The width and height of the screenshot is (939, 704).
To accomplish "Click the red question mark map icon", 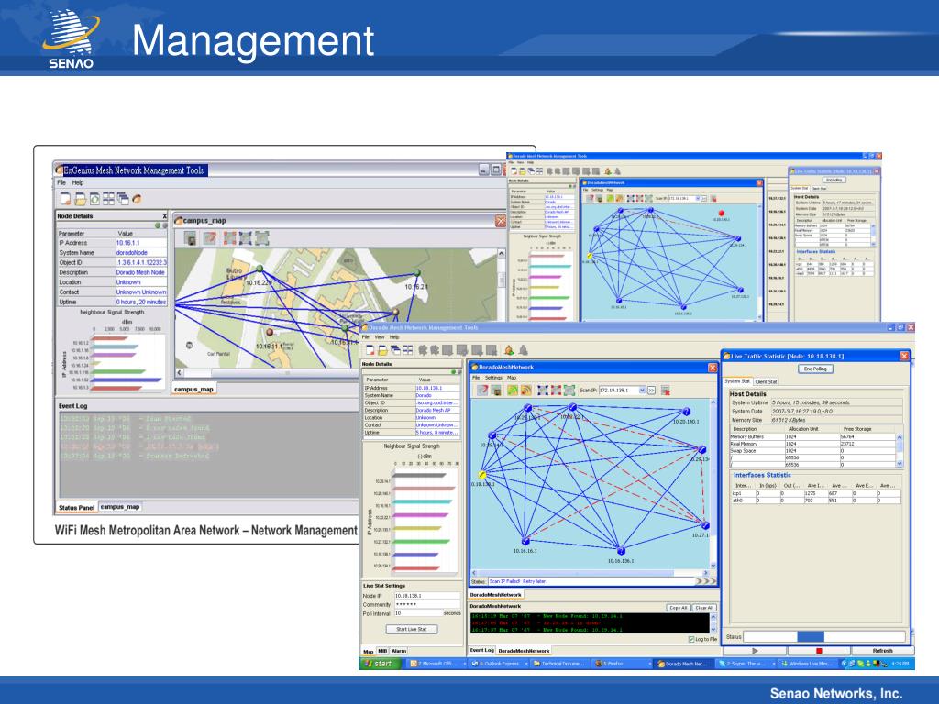I will click(482, 390).
